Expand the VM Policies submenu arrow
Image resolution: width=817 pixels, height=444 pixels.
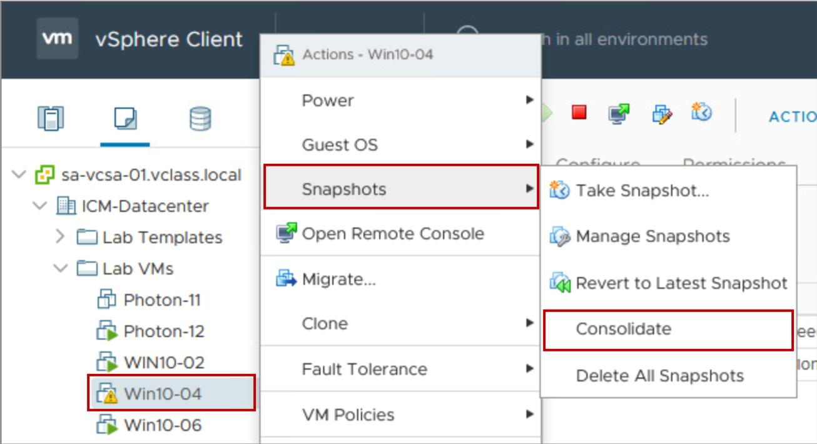[x=530, y=414]
